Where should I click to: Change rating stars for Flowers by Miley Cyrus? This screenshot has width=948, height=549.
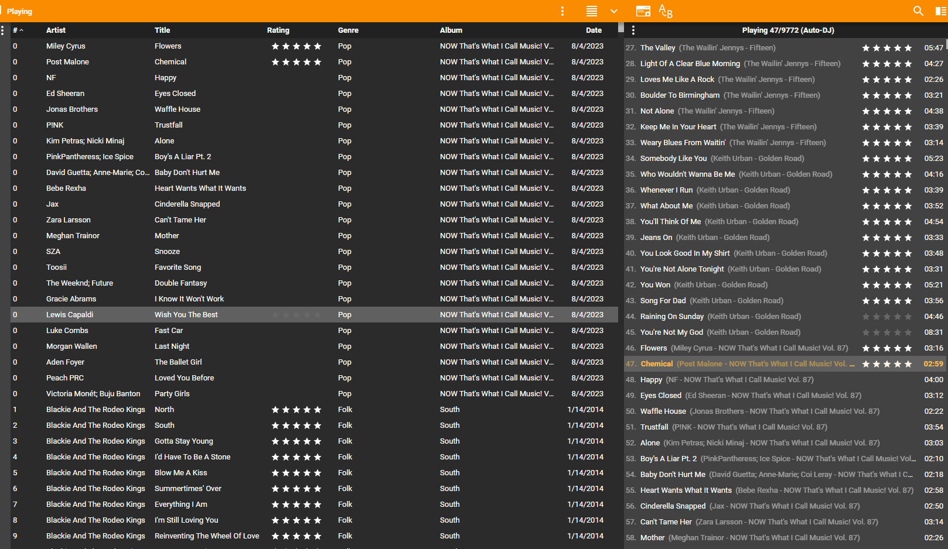[x=296, y=46]
